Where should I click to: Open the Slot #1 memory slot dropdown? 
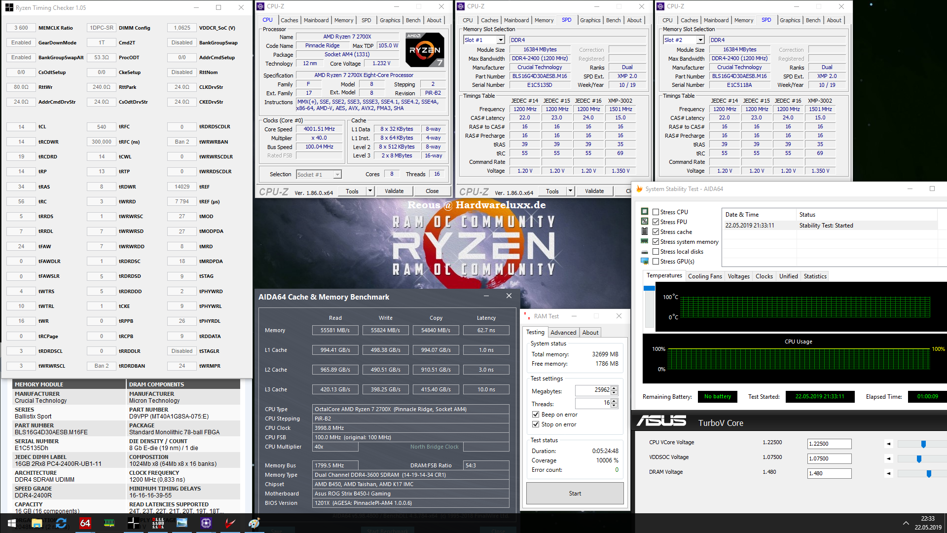coord(500,40)
